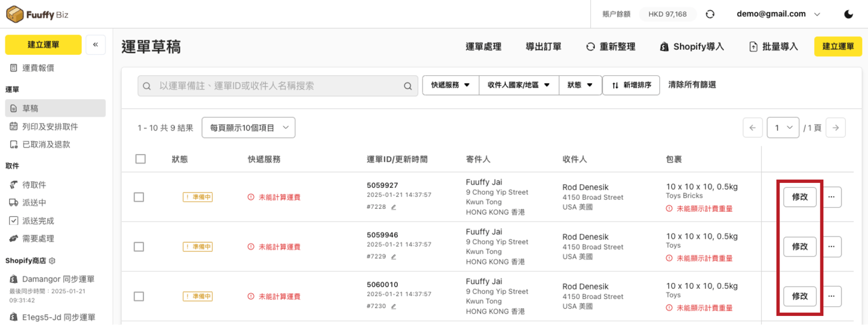868x325 pixels.
Task: Open 每頁顯示10個項目 page size dropdown
Action: click(x=248, y=128)
